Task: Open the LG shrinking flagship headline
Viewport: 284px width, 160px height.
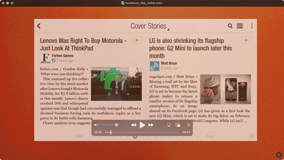Action: (x=191, y=48)
